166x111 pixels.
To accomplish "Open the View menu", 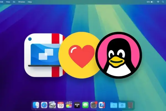I will (x=8, y=2).
